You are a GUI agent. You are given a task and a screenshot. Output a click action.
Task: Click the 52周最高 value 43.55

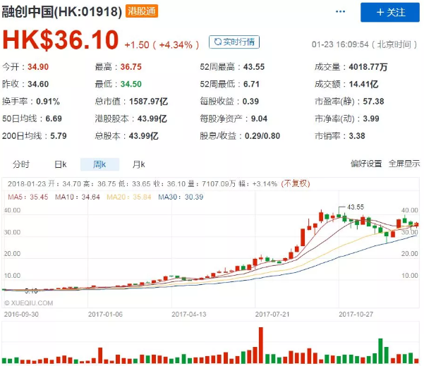[254, 67]
